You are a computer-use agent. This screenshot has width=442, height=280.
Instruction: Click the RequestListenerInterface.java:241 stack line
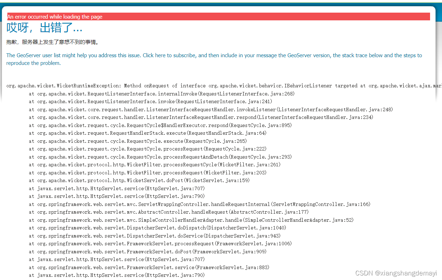coord(151,101)
